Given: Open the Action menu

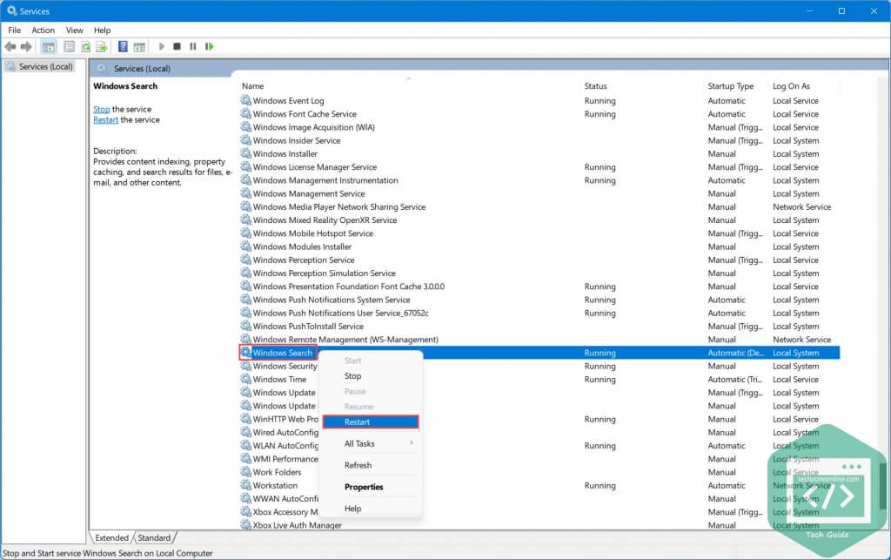Looking at the screenshot, I should (43, 29).
